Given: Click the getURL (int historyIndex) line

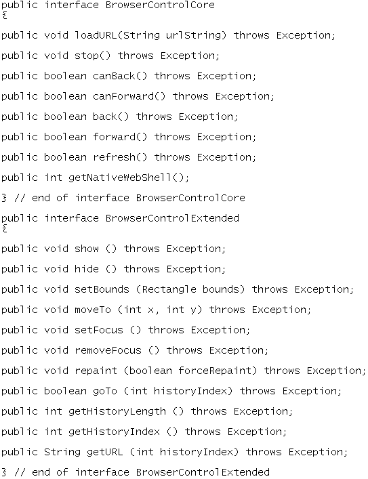Looking at the screenshot, I should click(175, 453).
